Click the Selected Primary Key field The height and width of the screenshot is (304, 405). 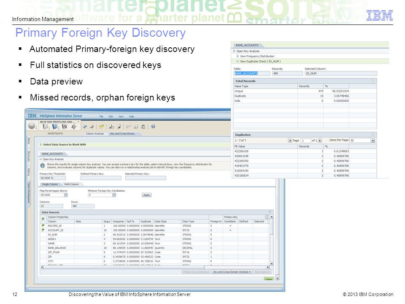(x=146, y=178)
